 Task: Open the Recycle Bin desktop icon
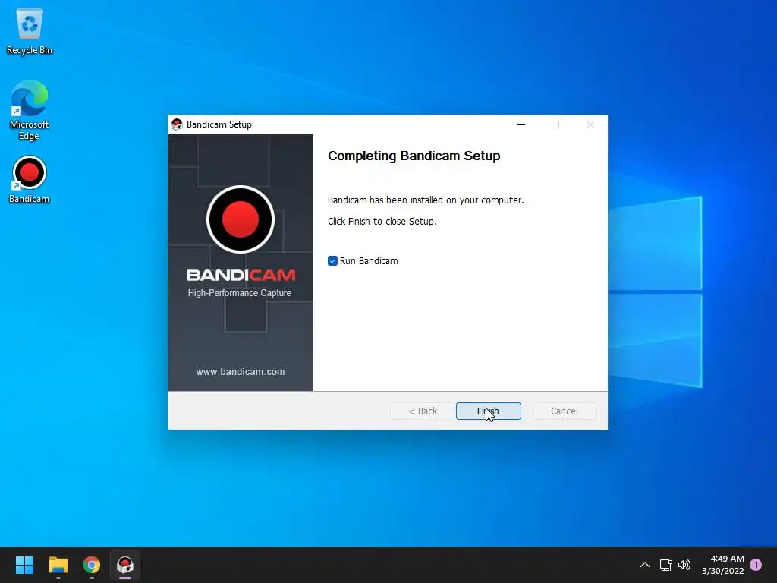click(x=30, y=30)
